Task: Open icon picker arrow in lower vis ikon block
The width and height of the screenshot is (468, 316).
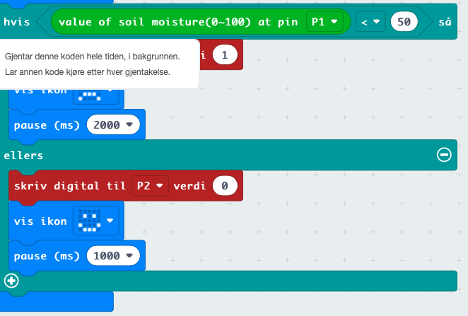Action: (x=110, y=221)
